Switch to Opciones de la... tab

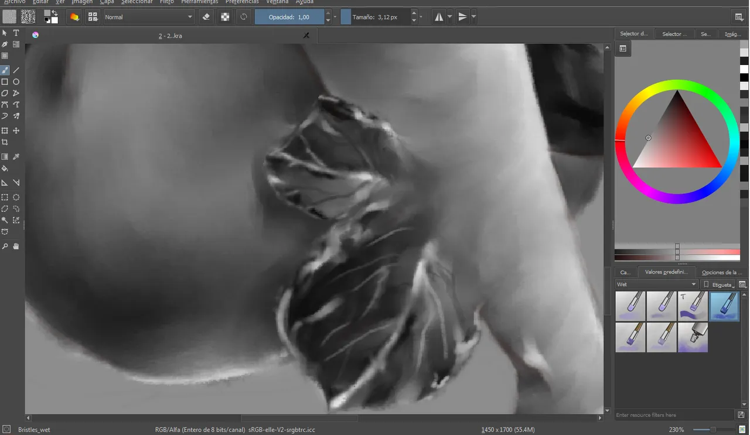722,272
